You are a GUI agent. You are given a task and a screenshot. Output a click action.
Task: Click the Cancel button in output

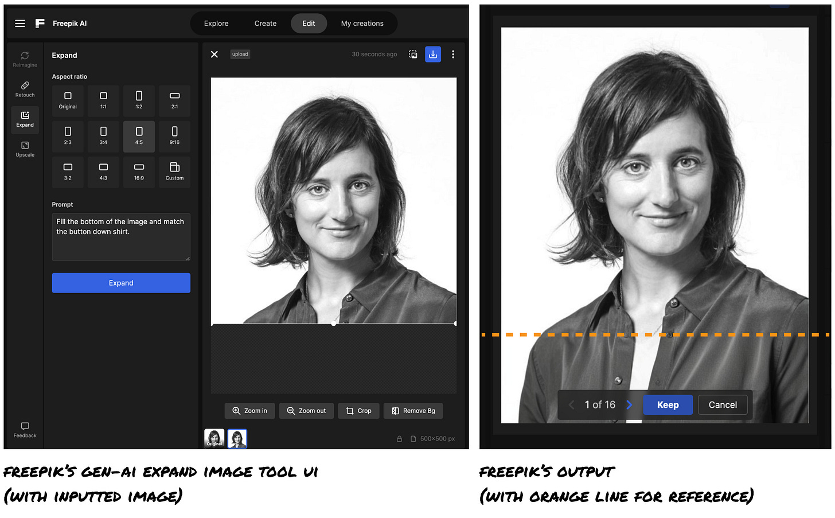(723, 405)
